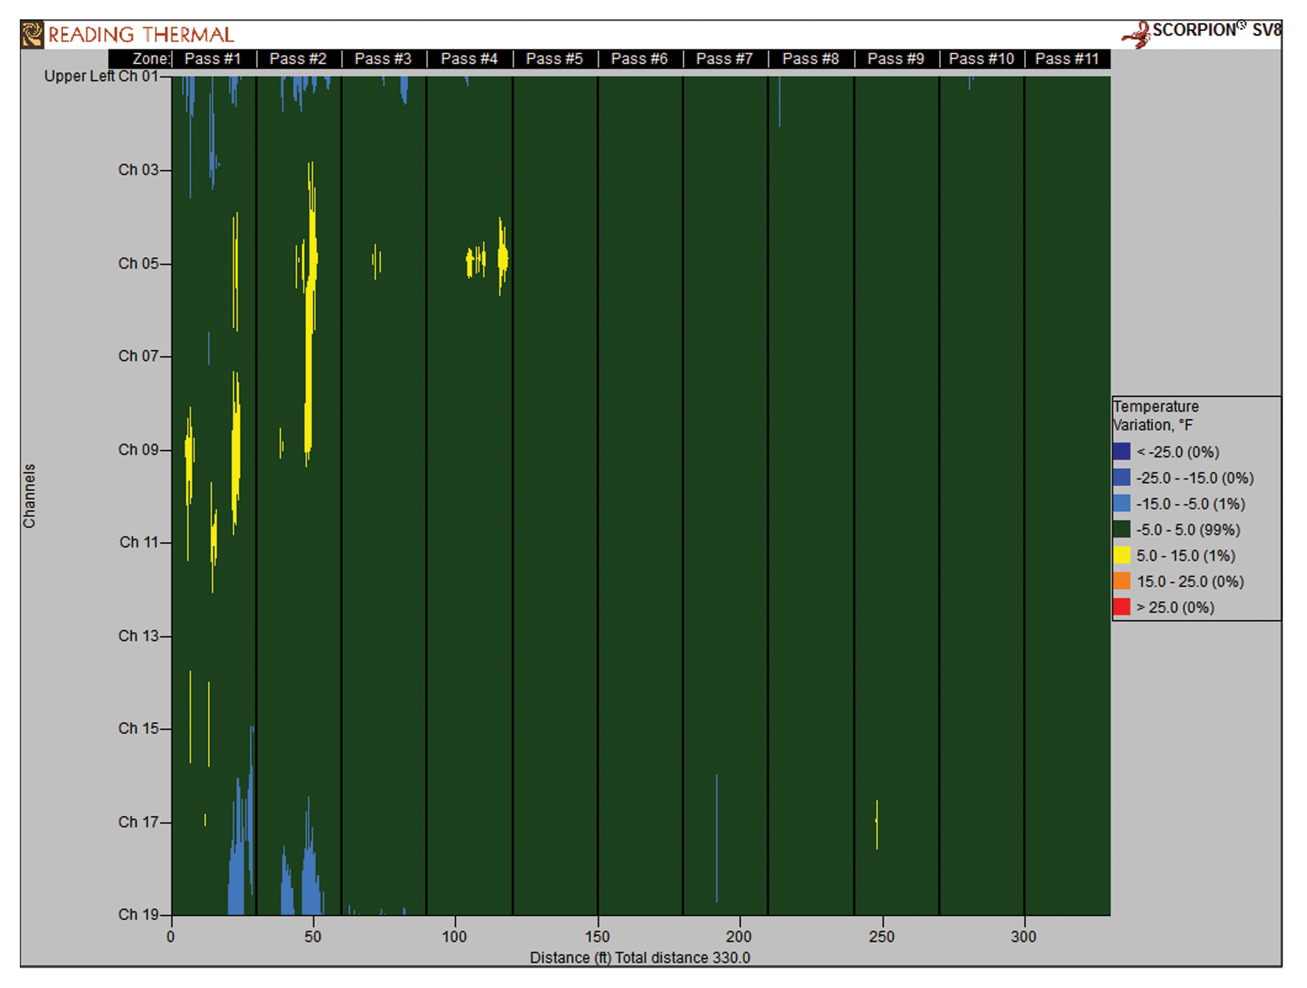Viewport: 1307px width, 988px height.
Task: Click the Ch 13 axis label
Action: [139, 635]
